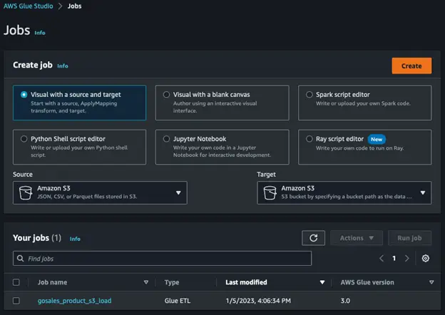Screen dimensions: 445x315
Task: Select the Ray script editor option
Action: (364, 147)
